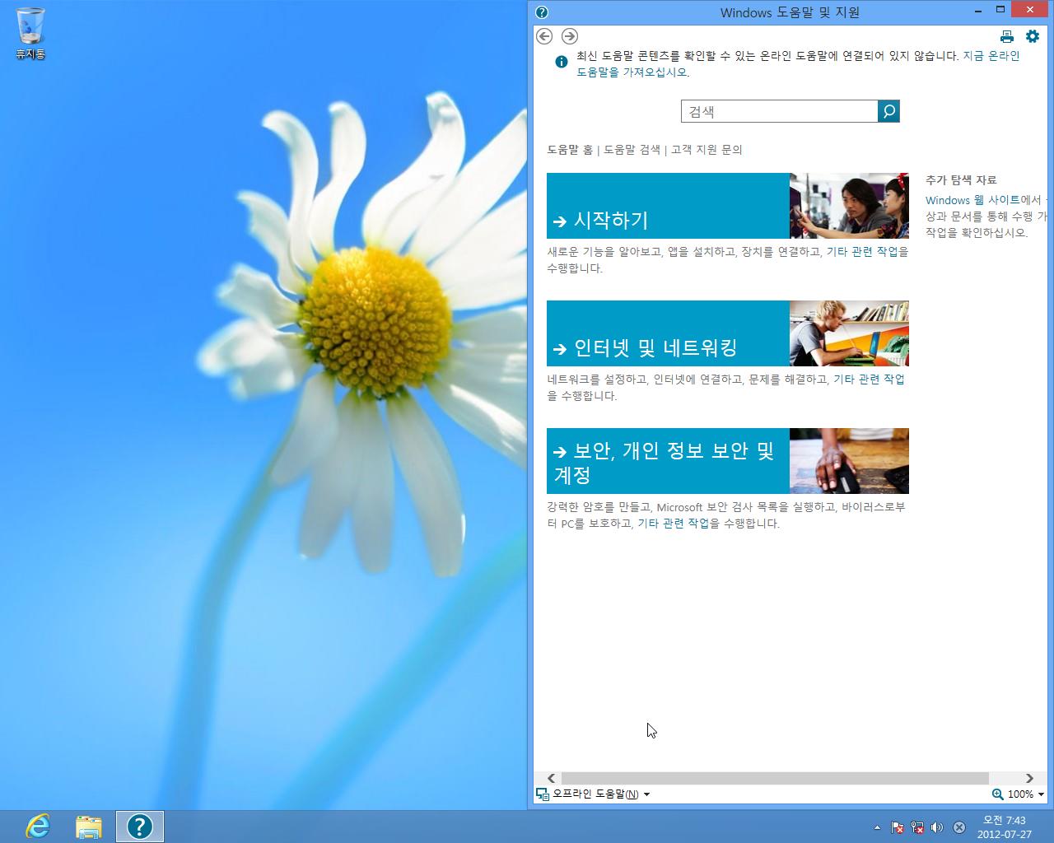This screenshot has width=1054, height=843.
Task: Click the 추가 탐색 자료 heading
Action: [960, 179]
